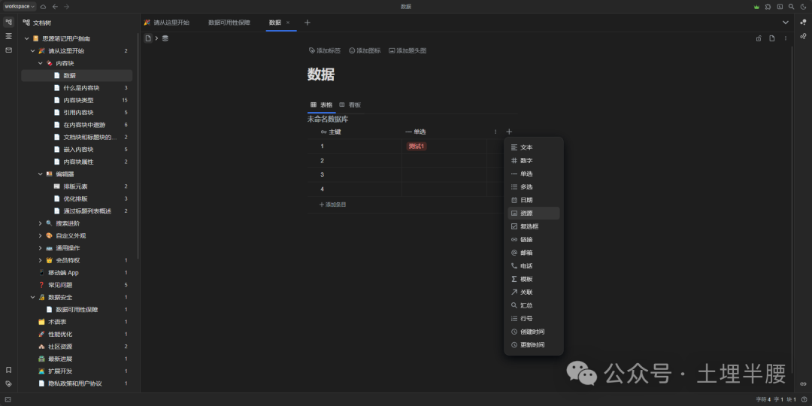
Task: Open the command panel icon
Action: 780,7
